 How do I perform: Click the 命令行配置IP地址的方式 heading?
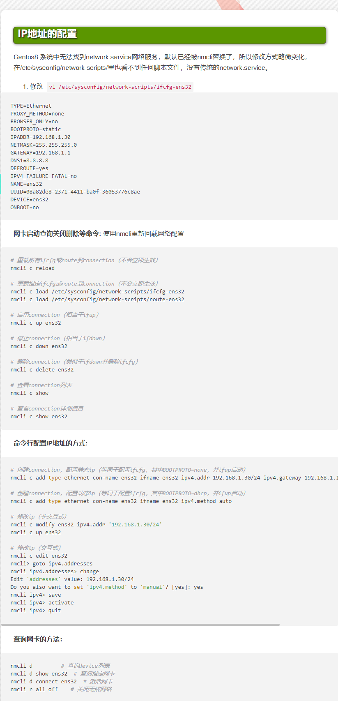[51, 443]
